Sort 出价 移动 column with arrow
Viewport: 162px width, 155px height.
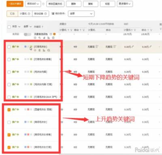coord(148,30)
